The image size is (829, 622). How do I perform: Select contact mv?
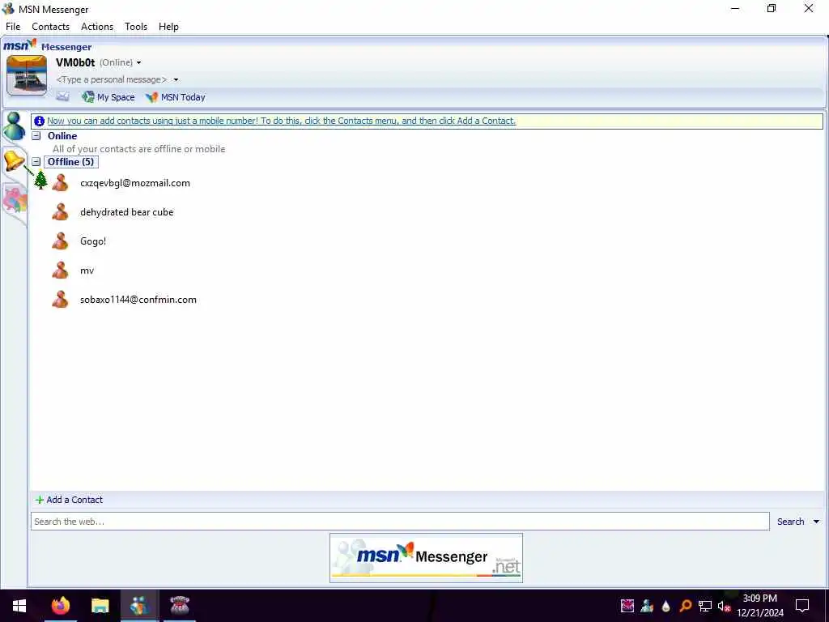(87, 271)
